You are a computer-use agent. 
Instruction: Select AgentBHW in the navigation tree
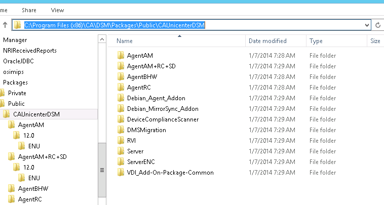(33, 189)
